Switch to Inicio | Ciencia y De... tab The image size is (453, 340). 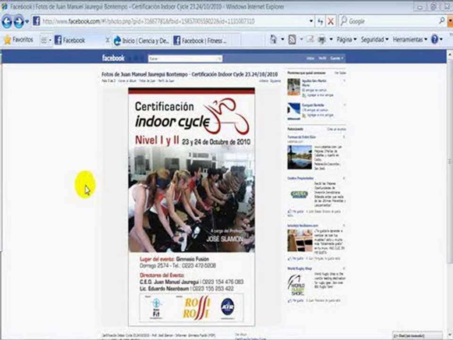[142, 41]
